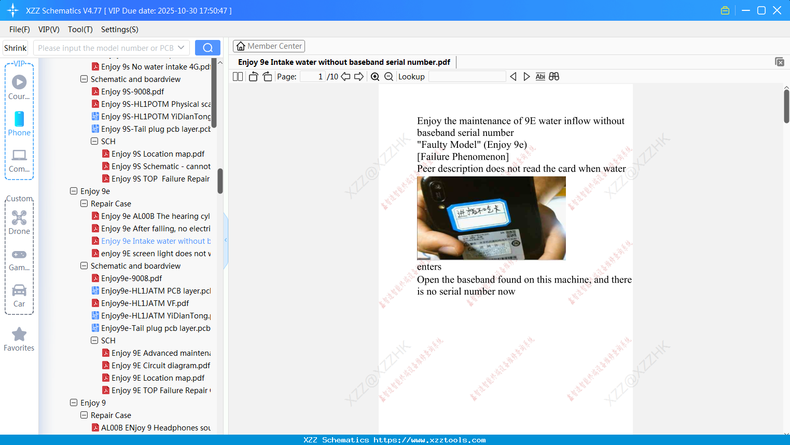This screenshot has width=790, height=445.
Task: Click the PDF viewer vertical scrollbar
Action: [x=786, y=106]
